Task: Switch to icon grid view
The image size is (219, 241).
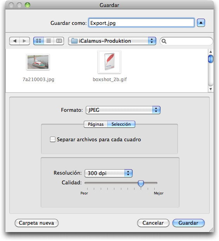Action: [38, 41]
